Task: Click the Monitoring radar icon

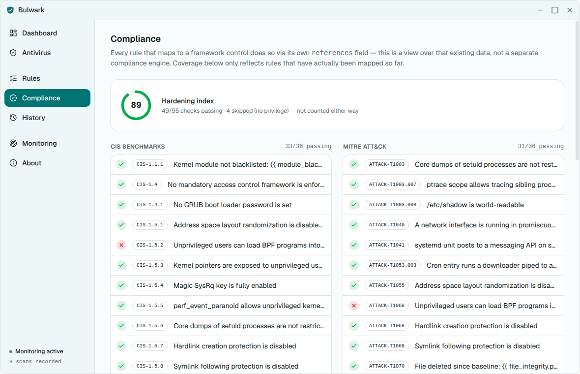Action: pyautogui.click(x=13, y=143)
